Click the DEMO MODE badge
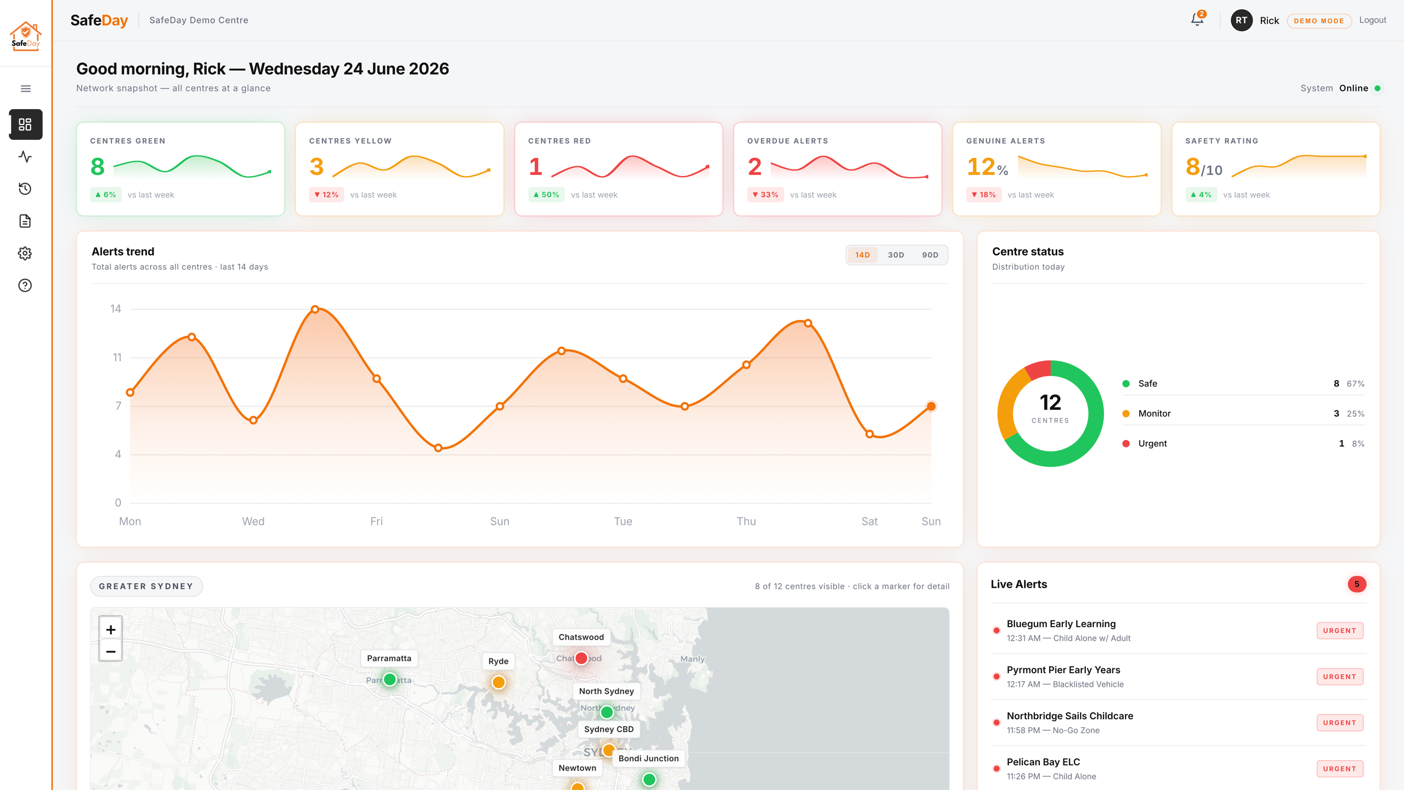The width and height of the screenshot is (1404, 790). [x=1319, y=21]
